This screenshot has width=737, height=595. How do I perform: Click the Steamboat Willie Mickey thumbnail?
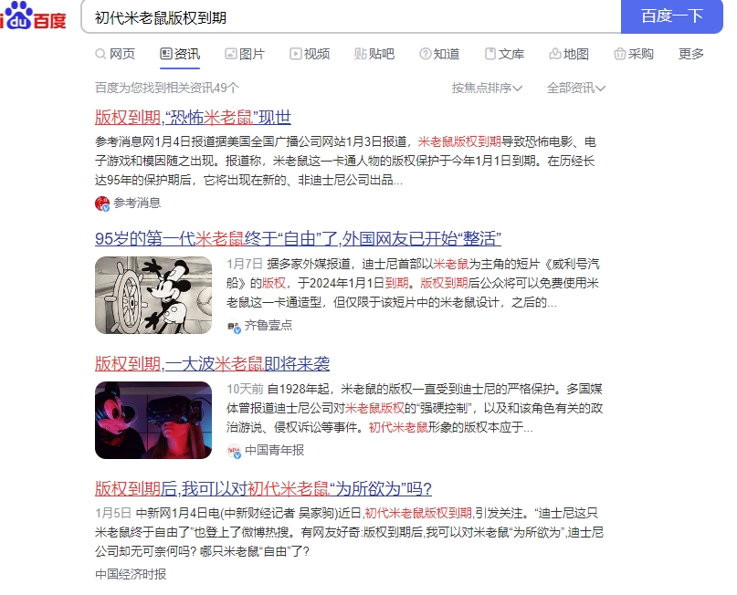coord(153,295)
